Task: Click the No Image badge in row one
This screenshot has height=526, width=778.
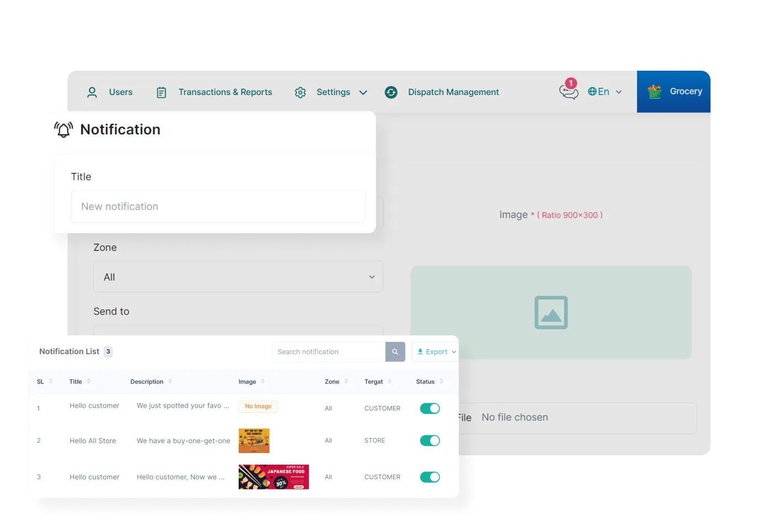Action: pos(258,406)
